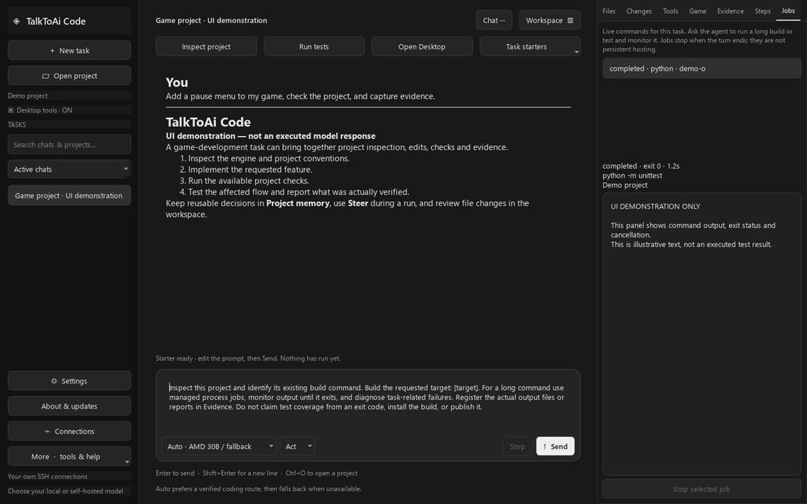
Task: Click the Workspace grid layout icon
Action: tap(570, 20)
